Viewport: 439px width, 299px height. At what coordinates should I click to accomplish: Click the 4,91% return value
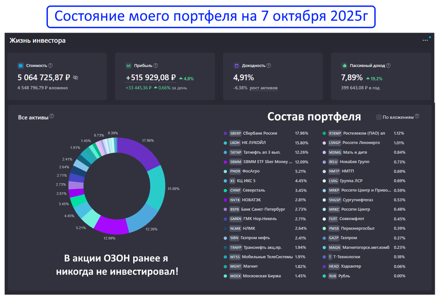[x=244, y=78]
